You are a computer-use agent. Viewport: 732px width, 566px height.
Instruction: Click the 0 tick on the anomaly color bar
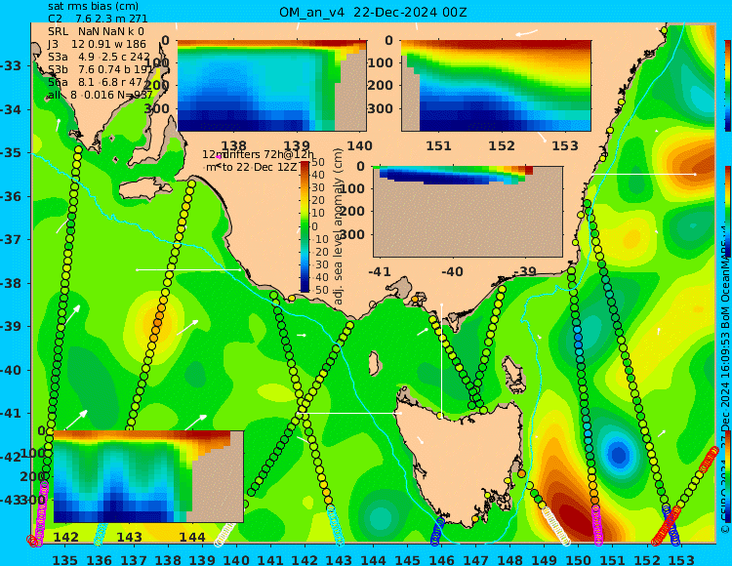pyautogui.click(x=315, y=226)
